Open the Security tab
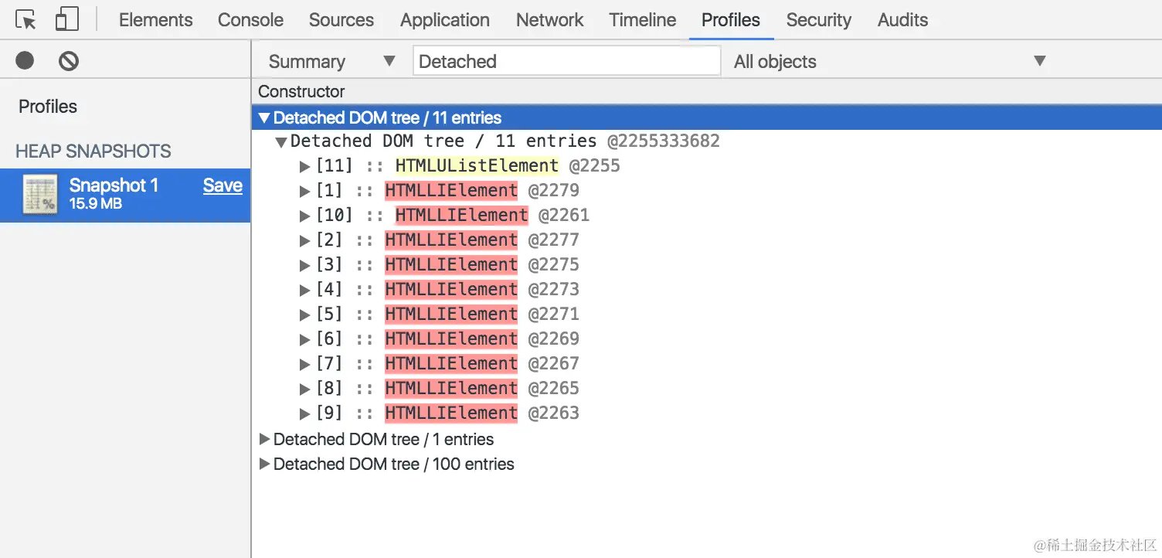 (x=819, y=20)
